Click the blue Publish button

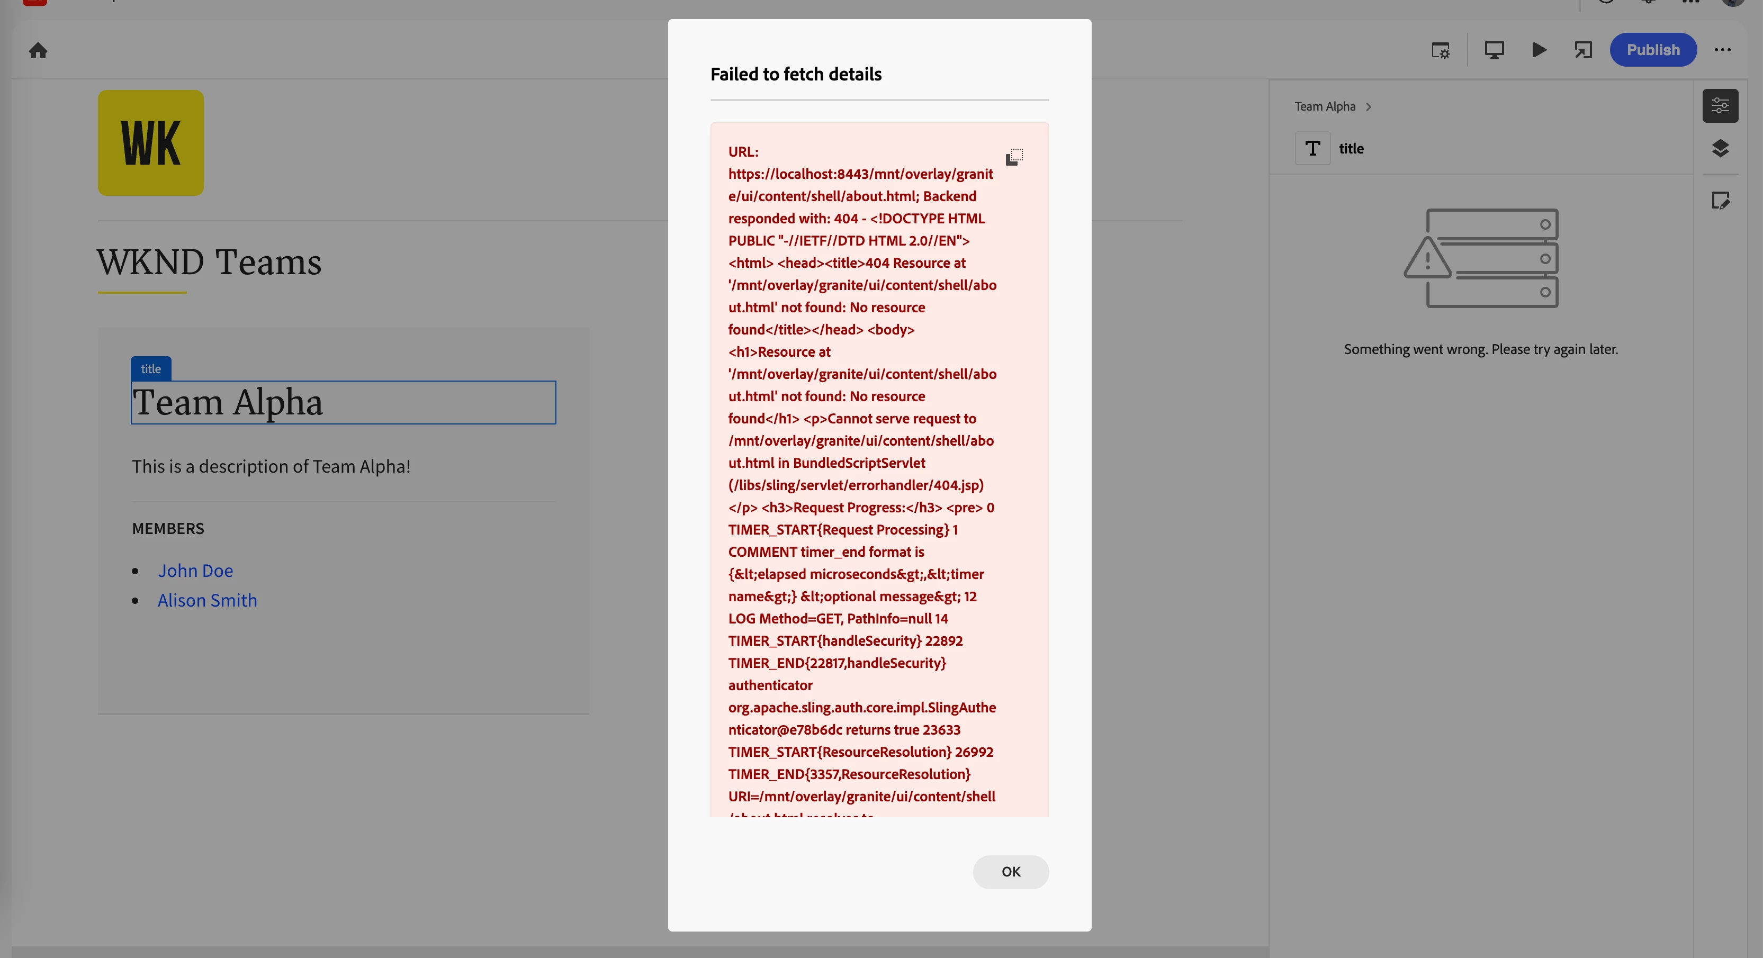[1652, 50]
